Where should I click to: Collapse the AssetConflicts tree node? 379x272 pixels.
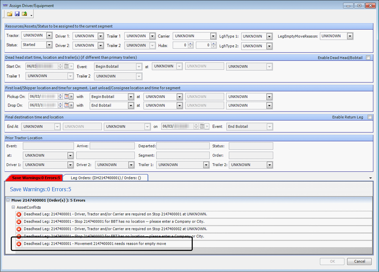tap(13, 207)
